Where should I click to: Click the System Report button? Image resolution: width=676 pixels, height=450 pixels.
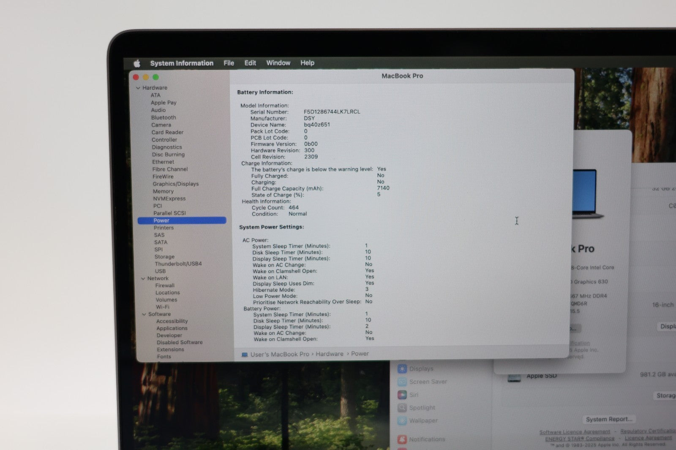click(609, 419)
